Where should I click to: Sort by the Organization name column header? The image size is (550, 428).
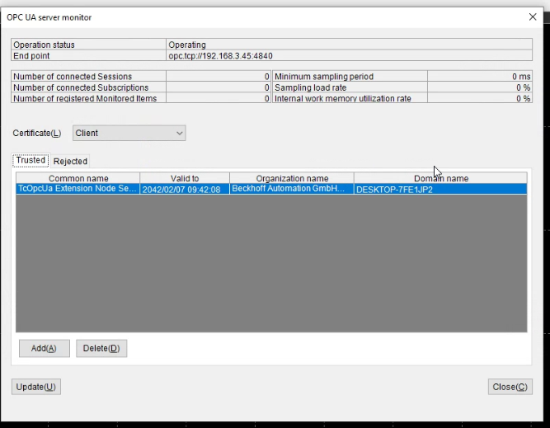292,178
